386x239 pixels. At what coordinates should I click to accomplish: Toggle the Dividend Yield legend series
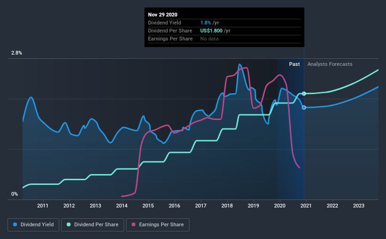pos(33,225)
